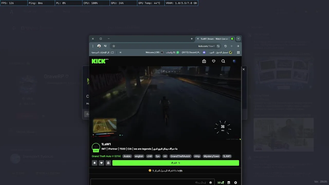The height and width of the screenshot is (185, 329).
Task: Select the GrandTheftAutoV tag
Action: 180,156
